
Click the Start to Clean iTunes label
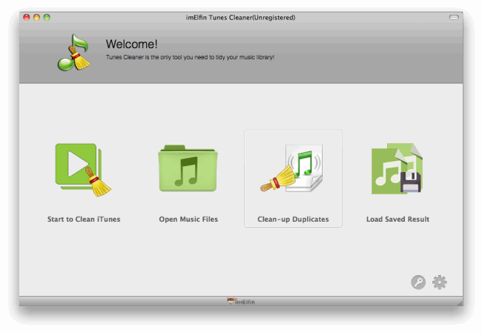(84, 220)
